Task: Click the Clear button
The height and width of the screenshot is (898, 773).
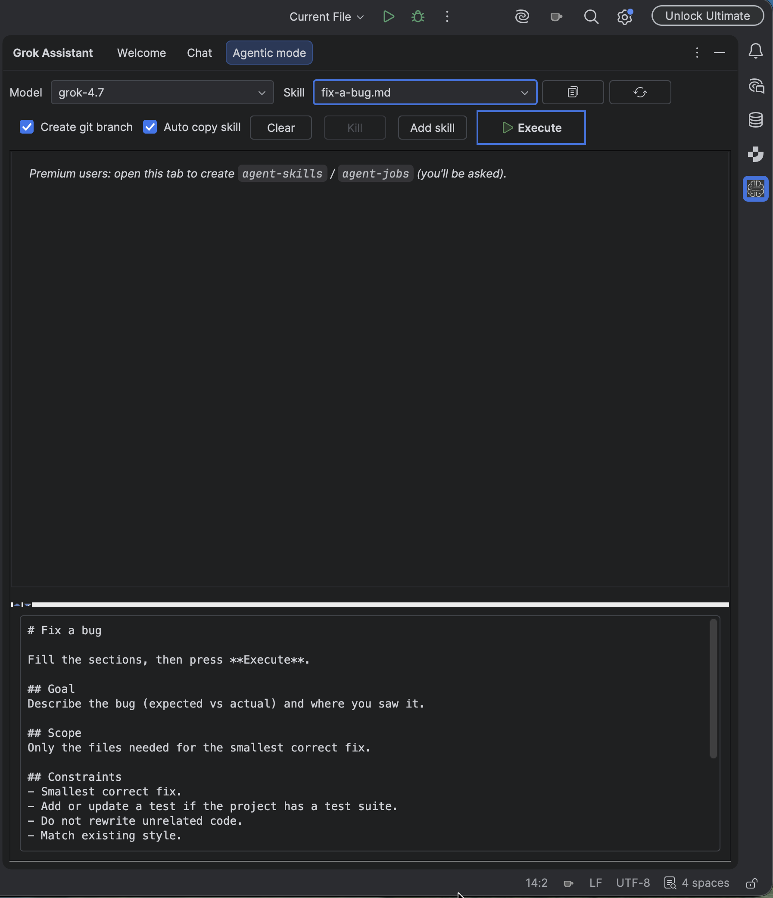Action: point(281,128)
